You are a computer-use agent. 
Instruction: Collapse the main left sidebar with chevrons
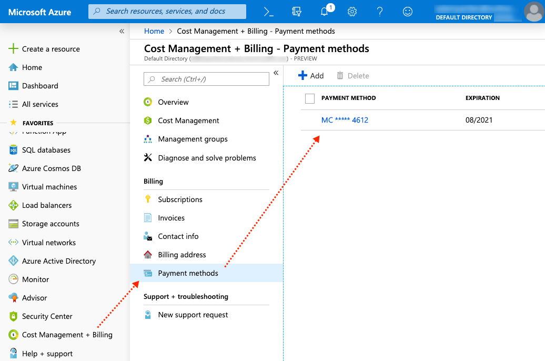122,31
